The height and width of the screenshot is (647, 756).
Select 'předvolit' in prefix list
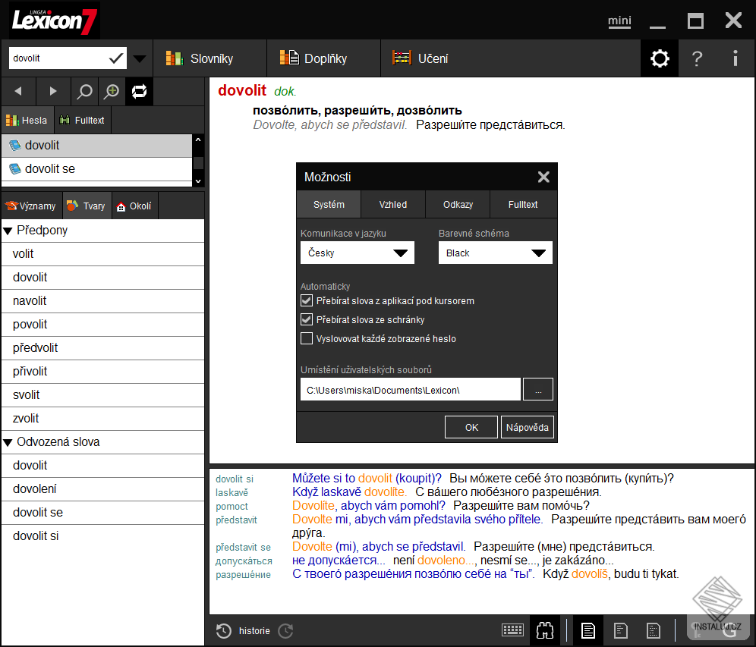pyautogui.click(x=102, y=348)
